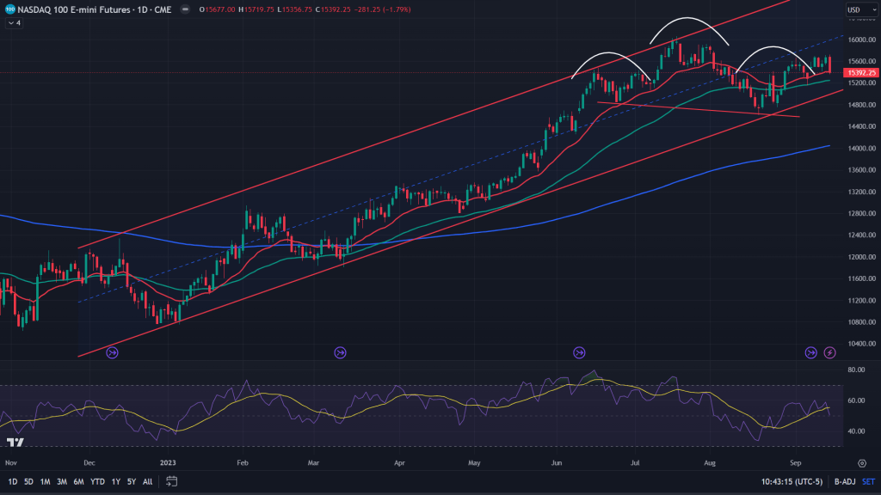Select the 1D time range
881x495 pixels.
pyautogui.click(x=12, y=481)
